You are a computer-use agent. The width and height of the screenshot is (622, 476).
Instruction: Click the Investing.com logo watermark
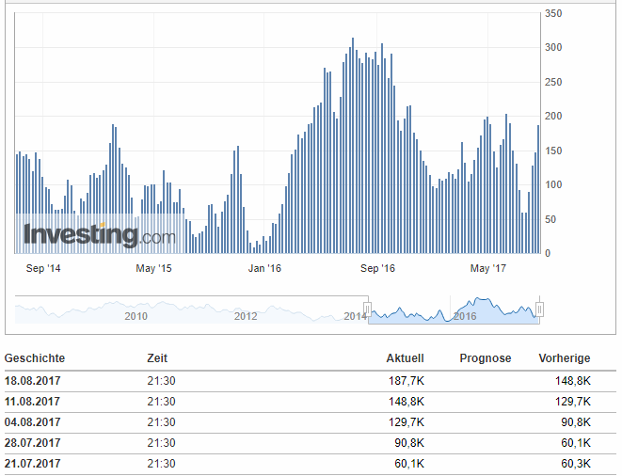pos(99,234)
